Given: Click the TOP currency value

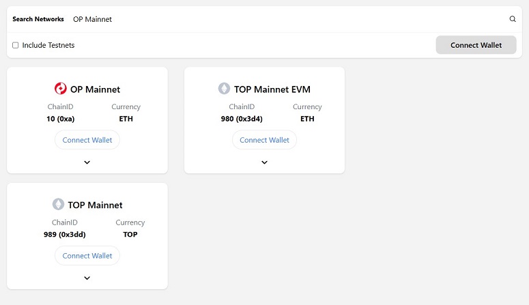Looking at the screenshot, I should [x=130, y=235].
